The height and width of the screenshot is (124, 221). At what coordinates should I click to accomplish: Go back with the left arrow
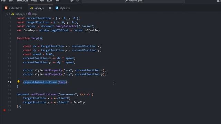point(72,1)
